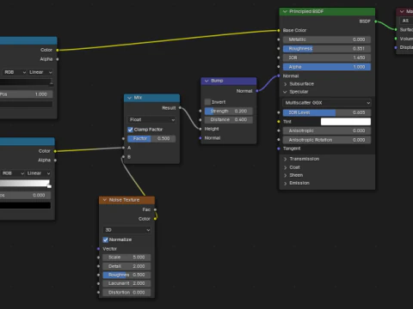Viewport: 413px width, 309px height.
Task: Toggle the Invert checkbox in Bump node
Action: tap(207, 102)
